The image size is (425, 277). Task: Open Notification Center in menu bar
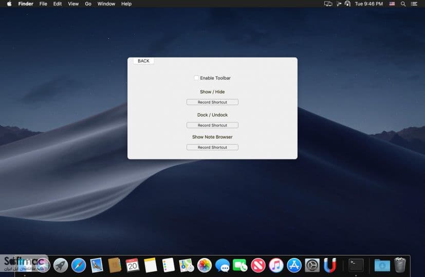414,4
